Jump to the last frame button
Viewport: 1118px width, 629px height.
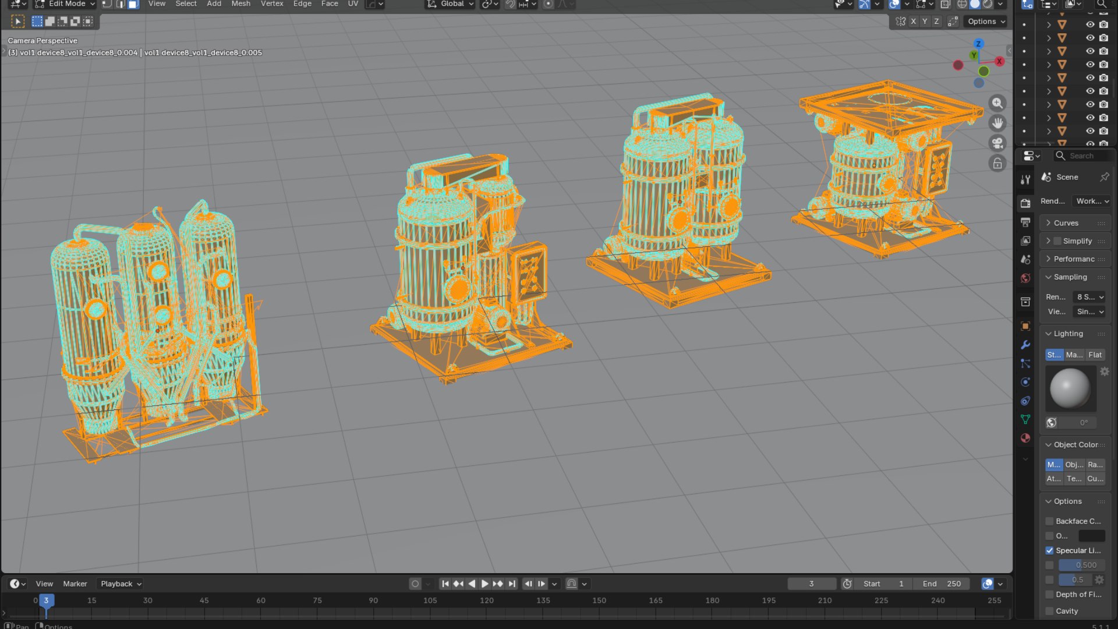[511, 584]
